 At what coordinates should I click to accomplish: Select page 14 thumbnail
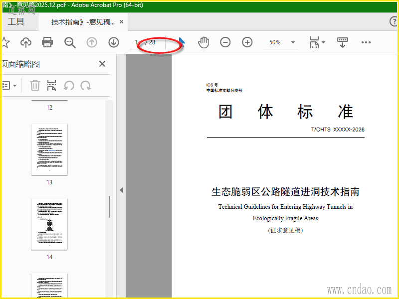[49, 224]
